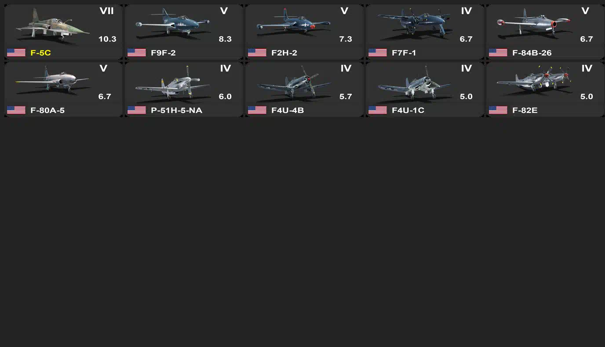The height and width of the screenshot is (347, 605).
Task: Click the F4U-4B Corsair picture
Action: point(293,82)
